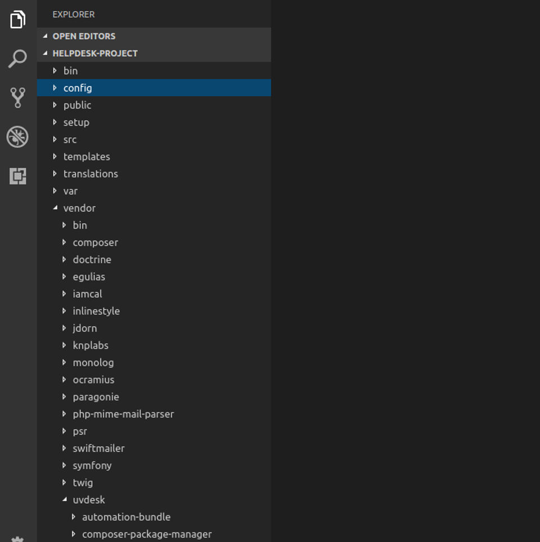Open the Source Control view
This screenshot has width=540, height=542.
(x=17, y=97)
